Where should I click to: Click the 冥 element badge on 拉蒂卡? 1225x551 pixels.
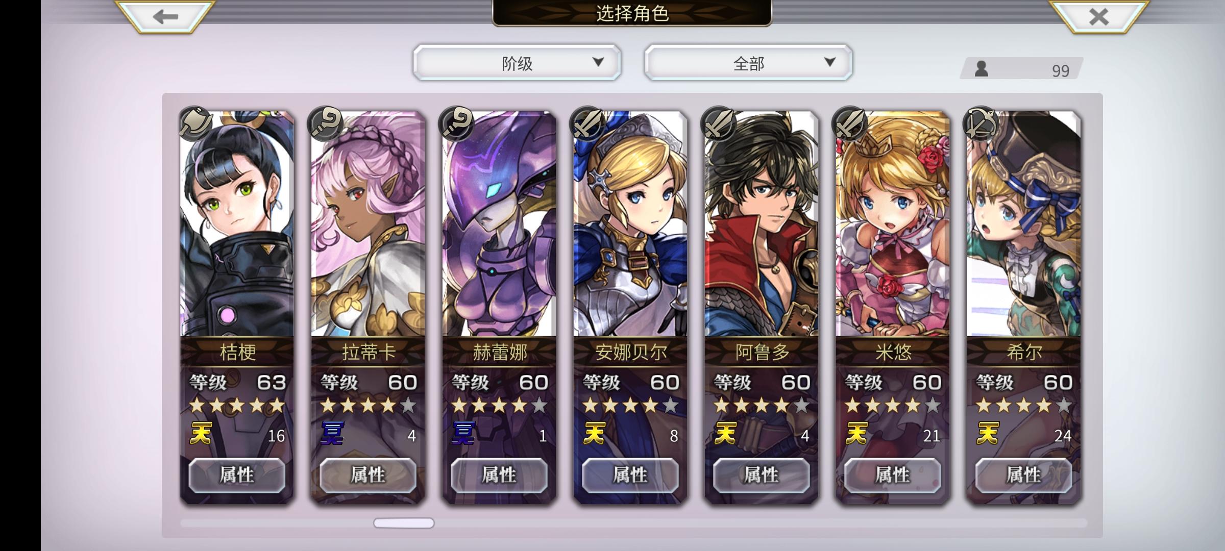(x=332, y=434)
